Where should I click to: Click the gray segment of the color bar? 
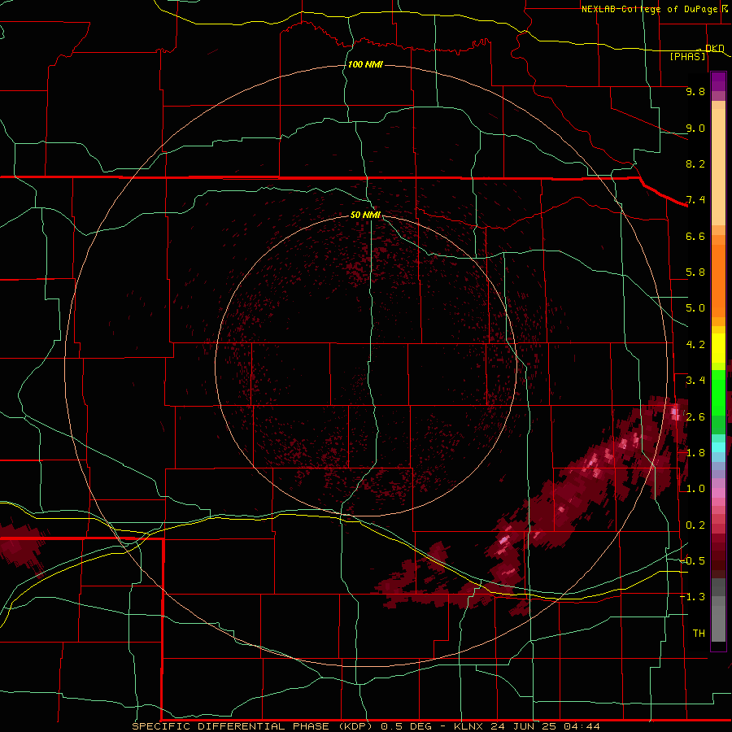tap(718, 610)
